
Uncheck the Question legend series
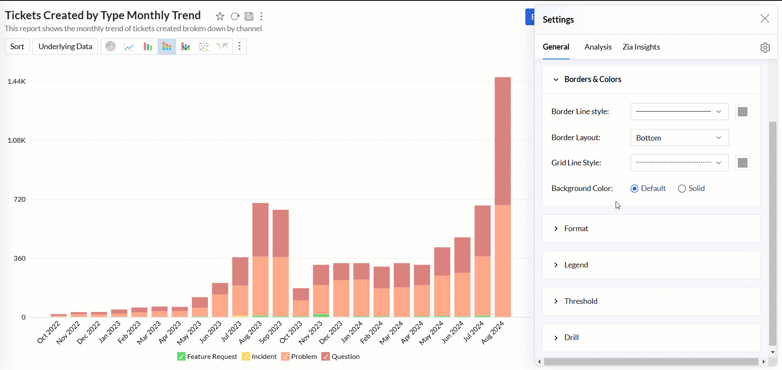point(326,357)
